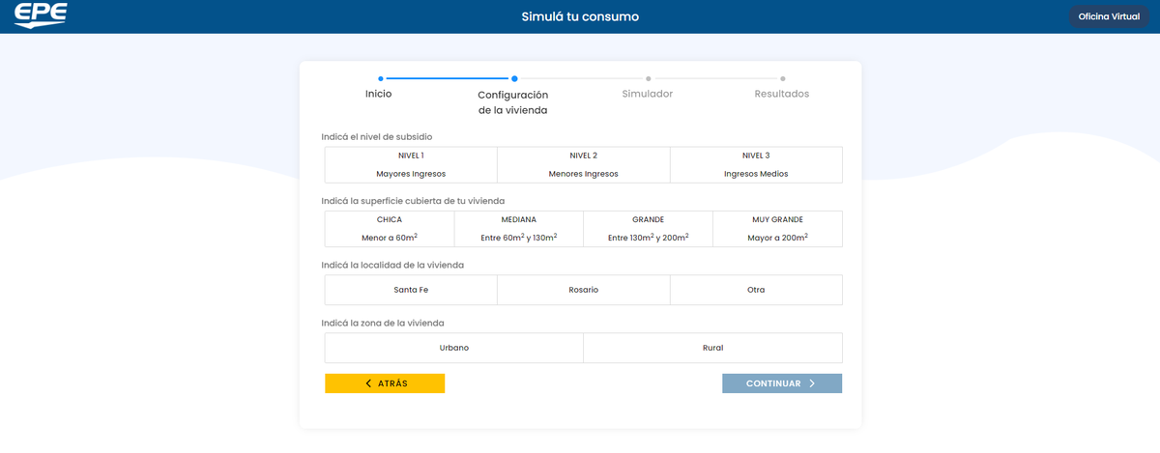Click Configuración de la vivienda step
The image size is (1160, 453).
pos(513,101)
